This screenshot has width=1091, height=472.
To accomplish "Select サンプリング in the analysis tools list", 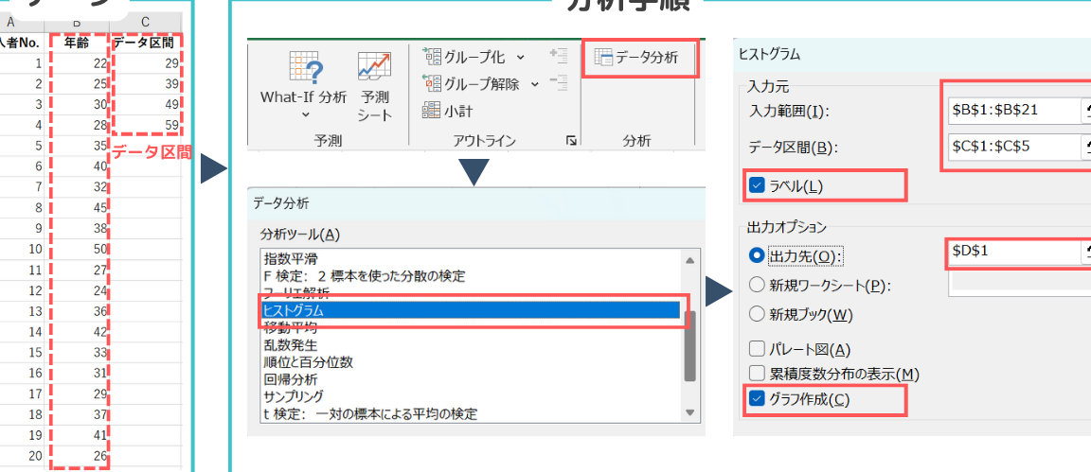I will 471,397.
